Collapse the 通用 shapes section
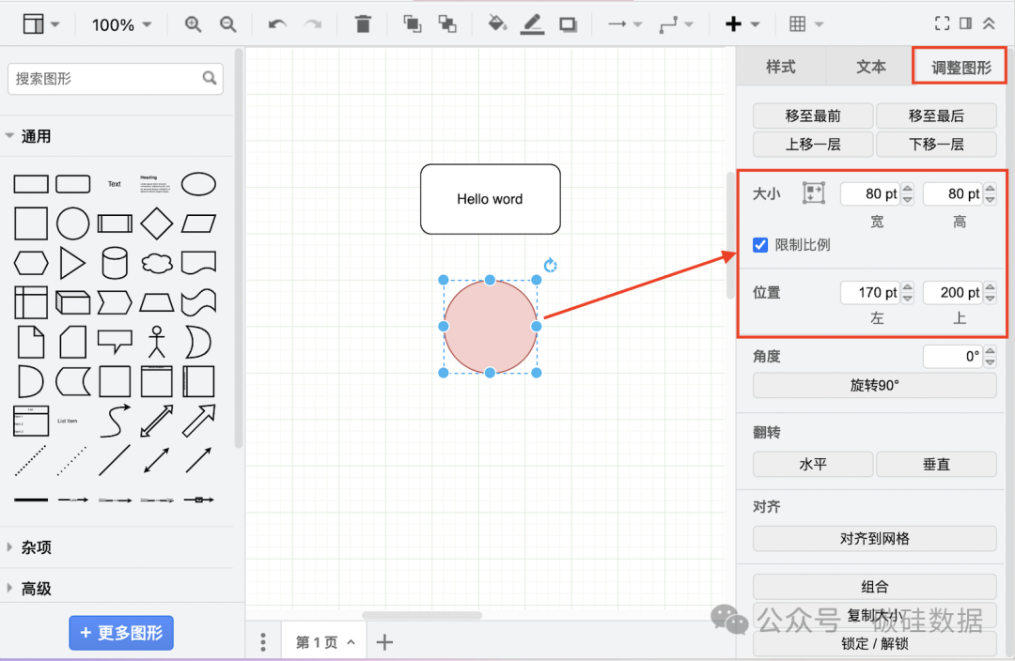The image size is (1015, 661). tap(36, 136)
